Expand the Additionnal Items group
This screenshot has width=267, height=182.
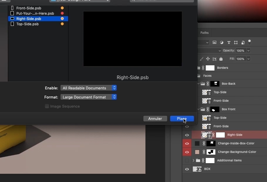click(x=193, y=160)
